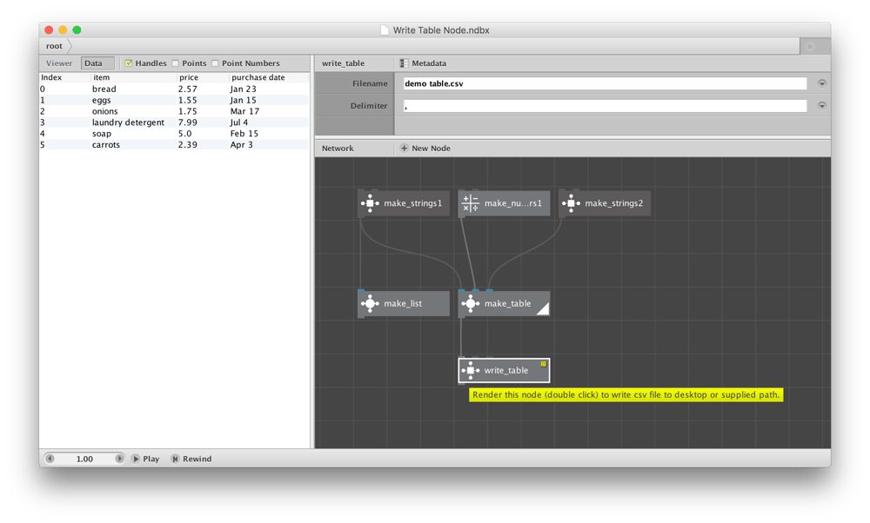Click the grey round button right of the root breadcrumb
The image size is (870, 523).
pyautogui.click(x=809, y=47)
